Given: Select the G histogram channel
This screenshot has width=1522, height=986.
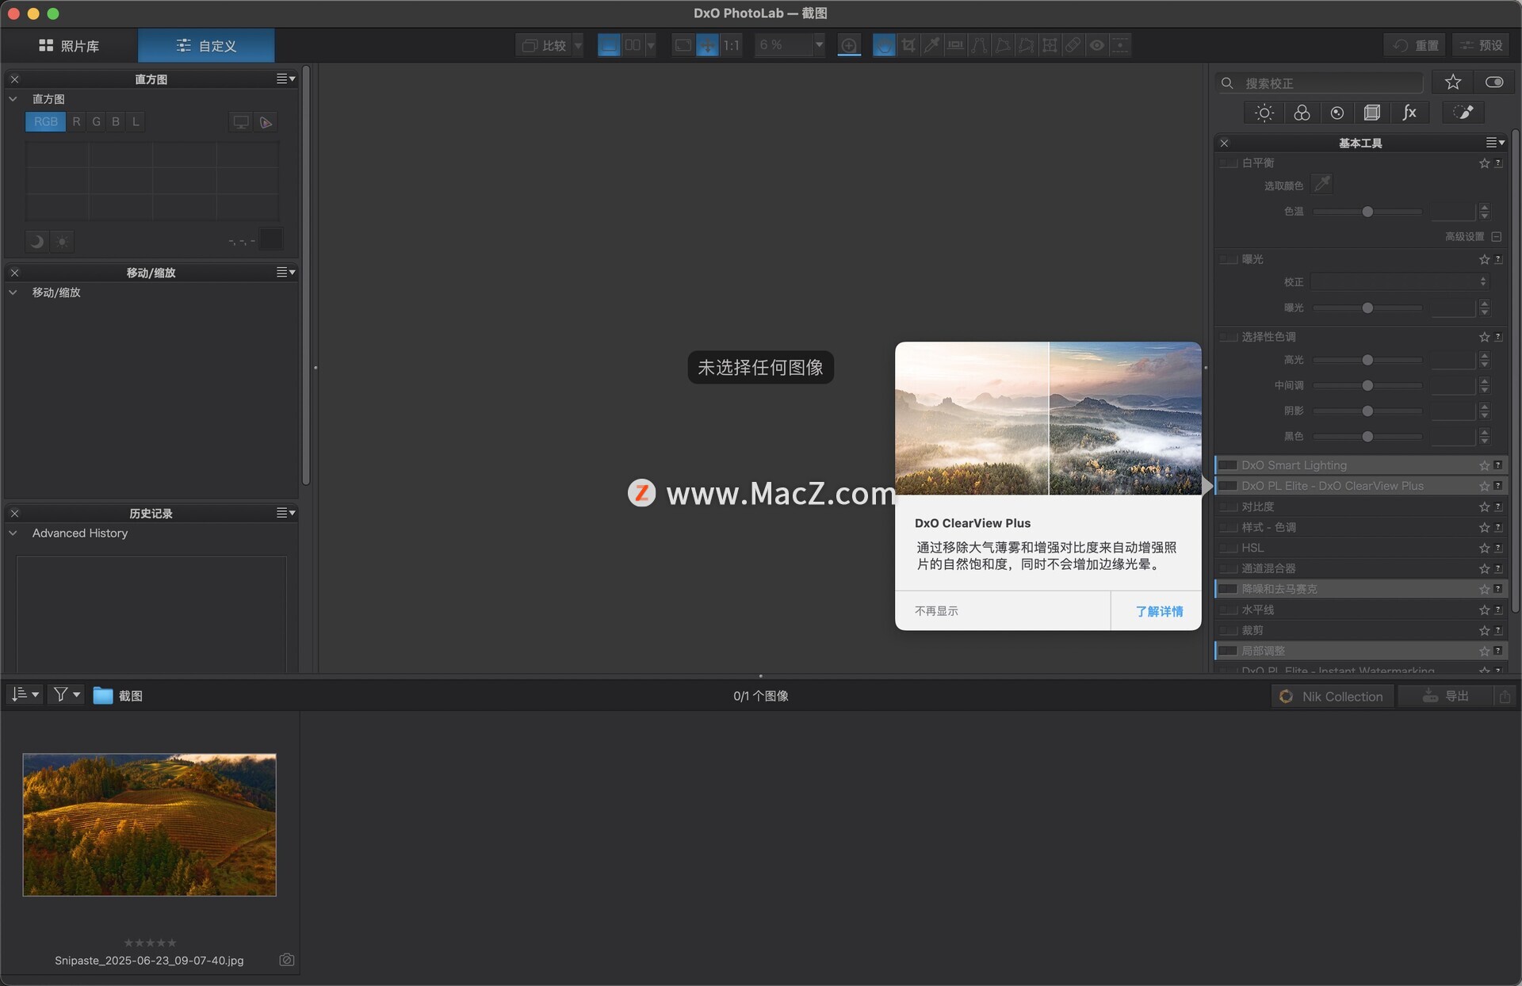Looking at the screenshot, I should [96, 121].
